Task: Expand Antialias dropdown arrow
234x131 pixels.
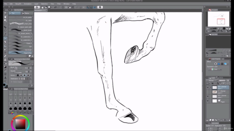Action: click(x=31, y=75)
